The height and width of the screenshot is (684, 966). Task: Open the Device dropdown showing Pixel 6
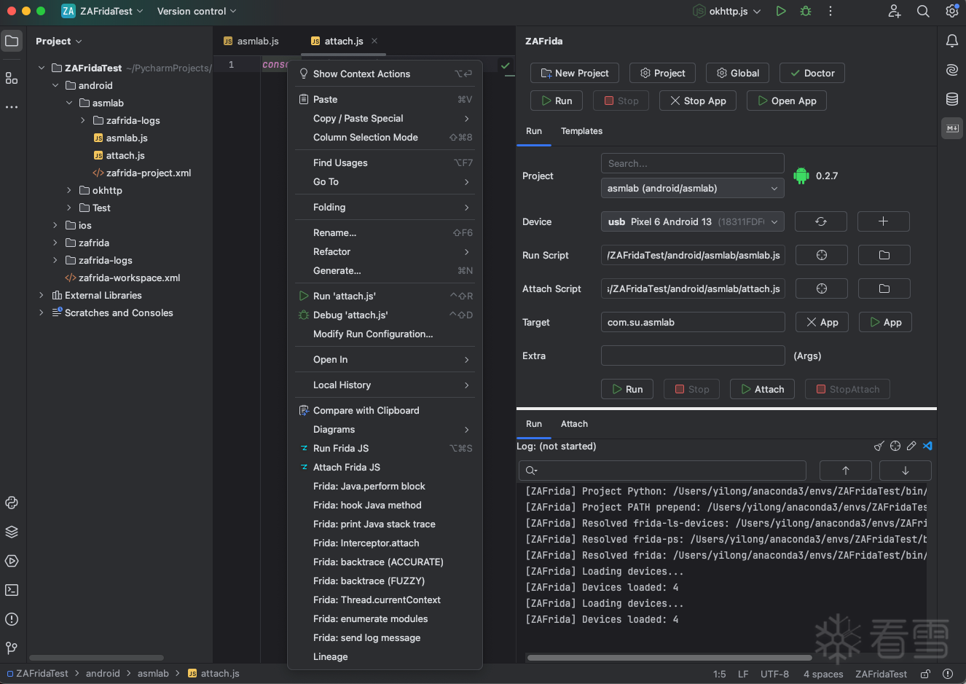click(x=692, y=221)
